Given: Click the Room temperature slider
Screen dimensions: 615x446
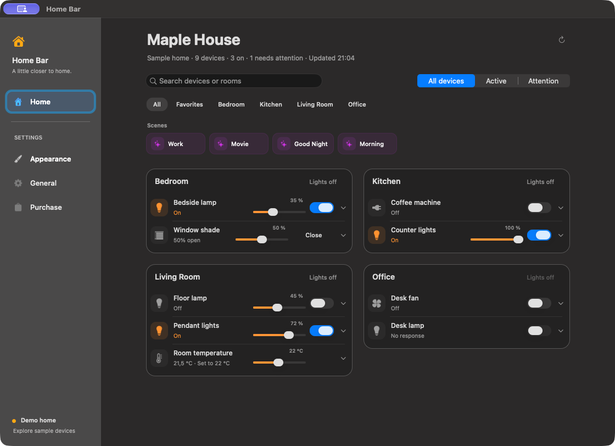Looking at the screenshot, I should point(279,363).
